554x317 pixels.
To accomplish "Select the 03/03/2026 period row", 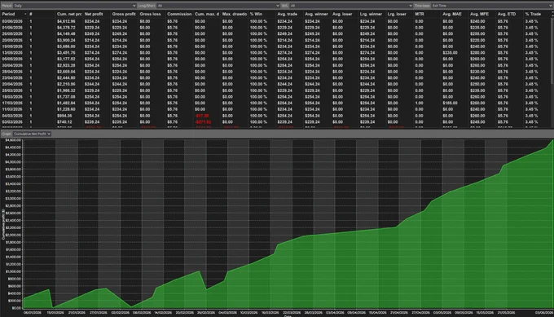I will pos(275,122).
